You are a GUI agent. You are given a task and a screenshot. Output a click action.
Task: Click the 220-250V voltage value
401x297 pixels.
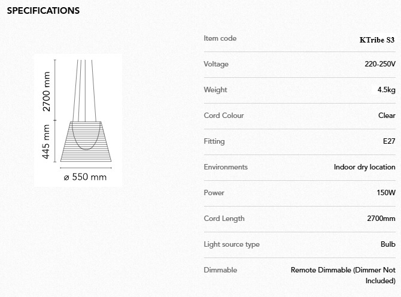(380, 64)
